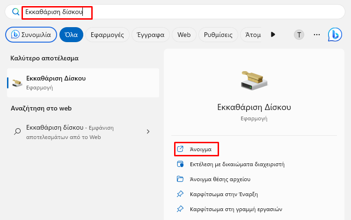
Task: Launch Bing chat icon at top right
Action: click(x=335, y=35)
